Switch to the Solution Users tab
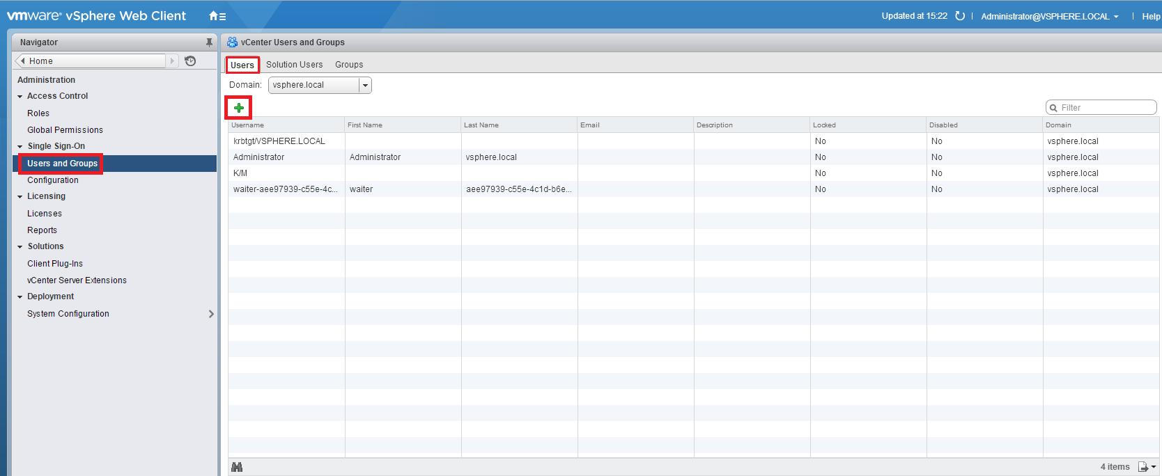The image size is (1162, 476). (295, 65)
